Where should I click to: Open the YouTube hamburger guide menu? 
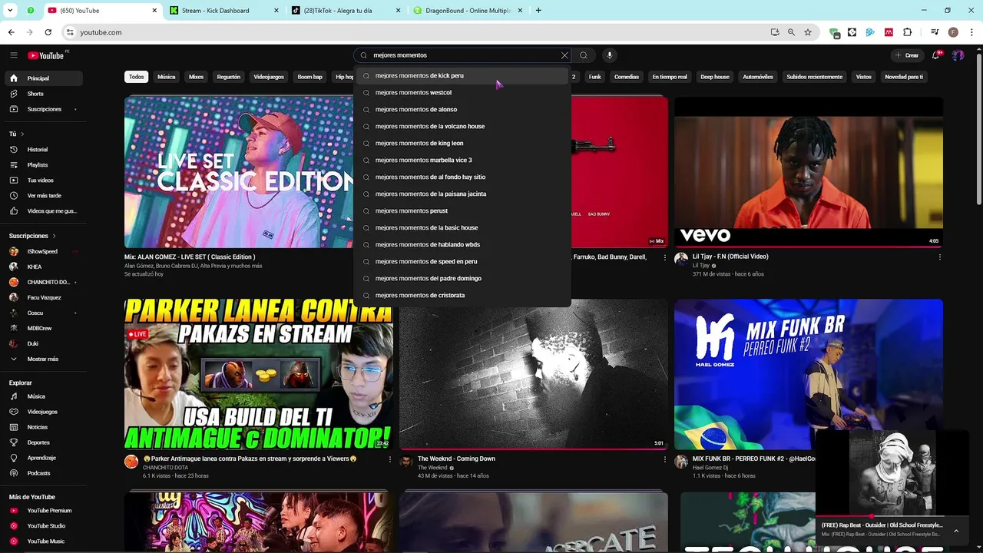click(13, 55)
